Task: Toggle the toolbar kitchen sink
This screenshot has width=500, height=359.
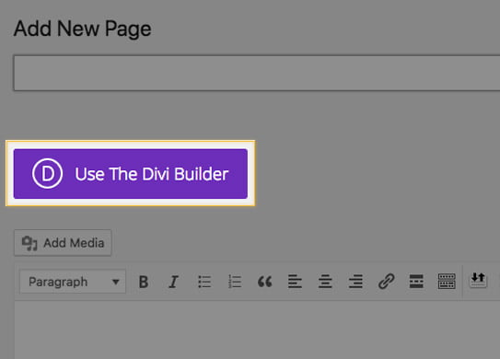Action: [447, 282]
